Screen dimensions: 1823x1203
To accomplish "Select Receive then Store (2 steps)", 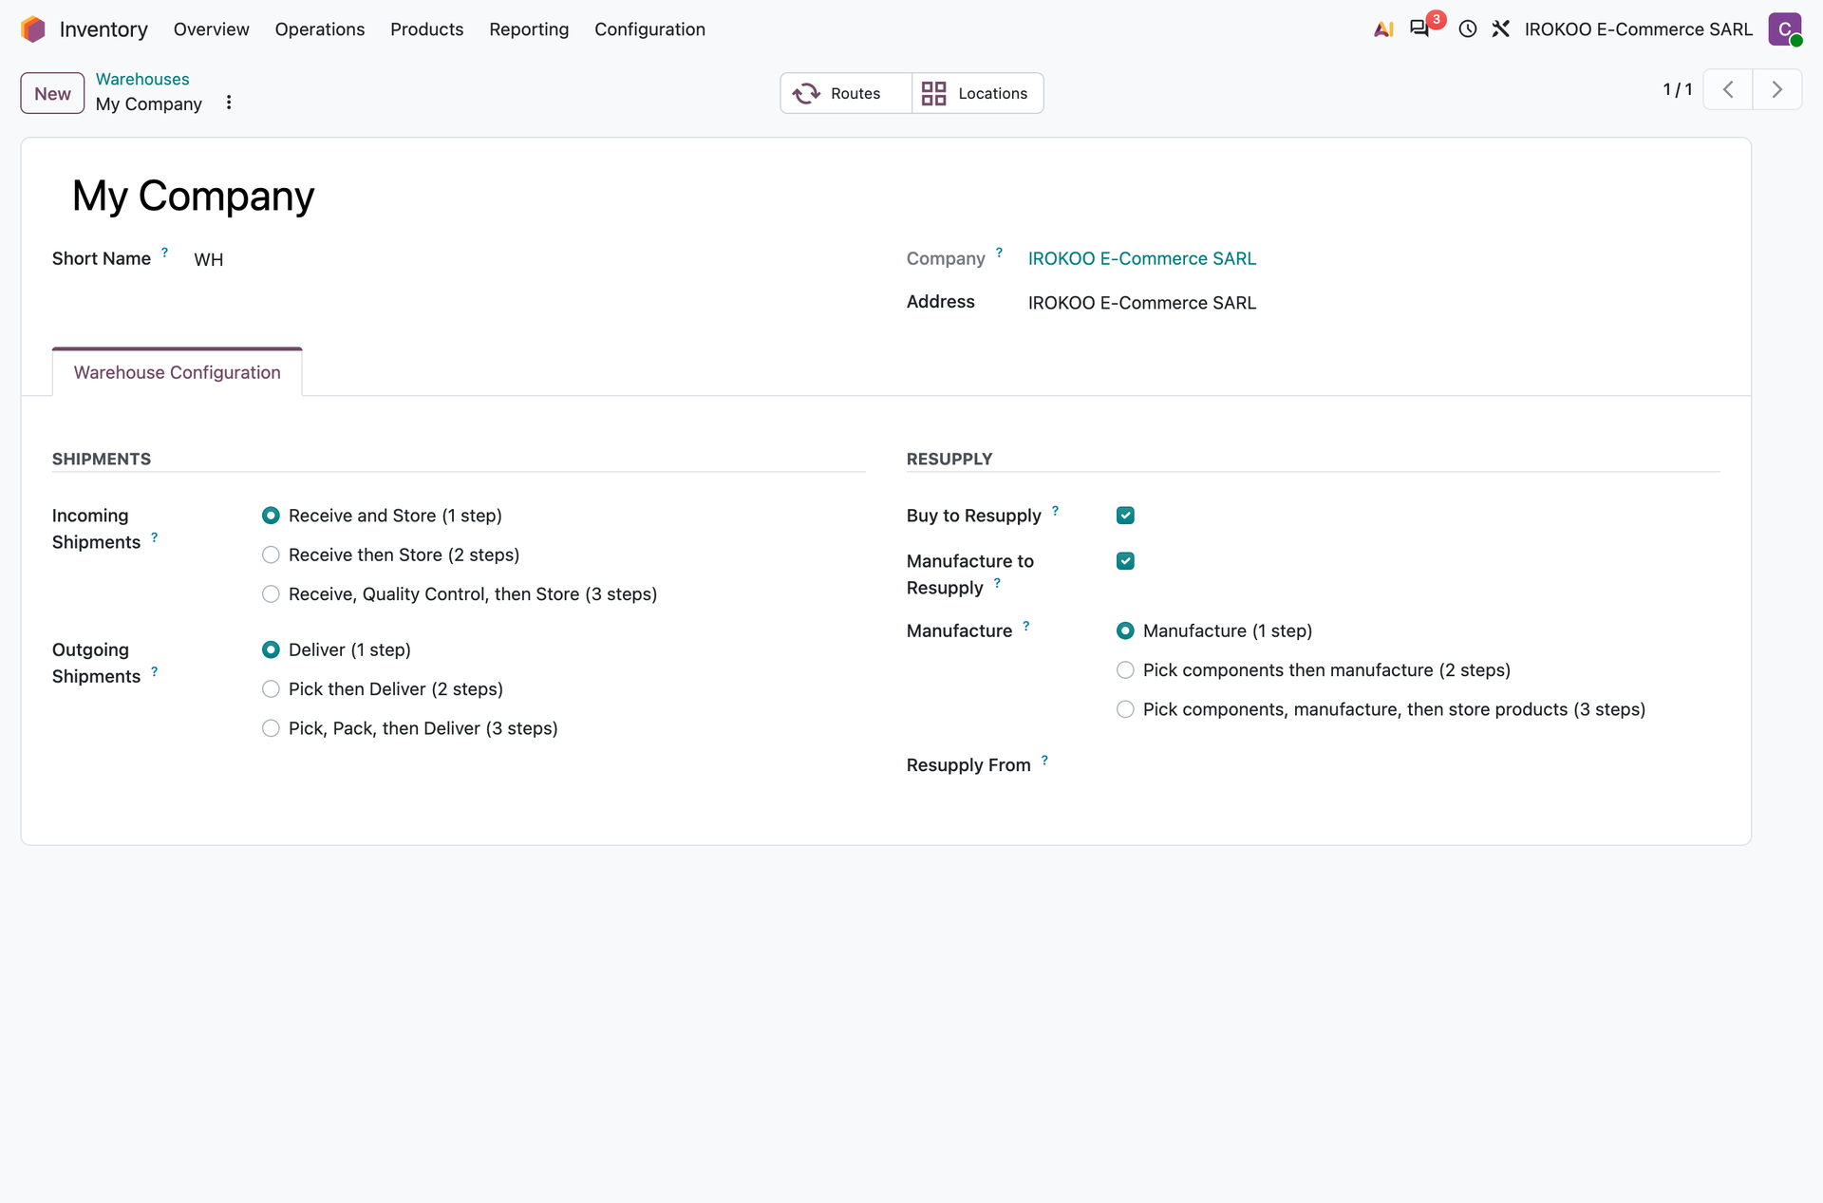I will click(272, 555).
